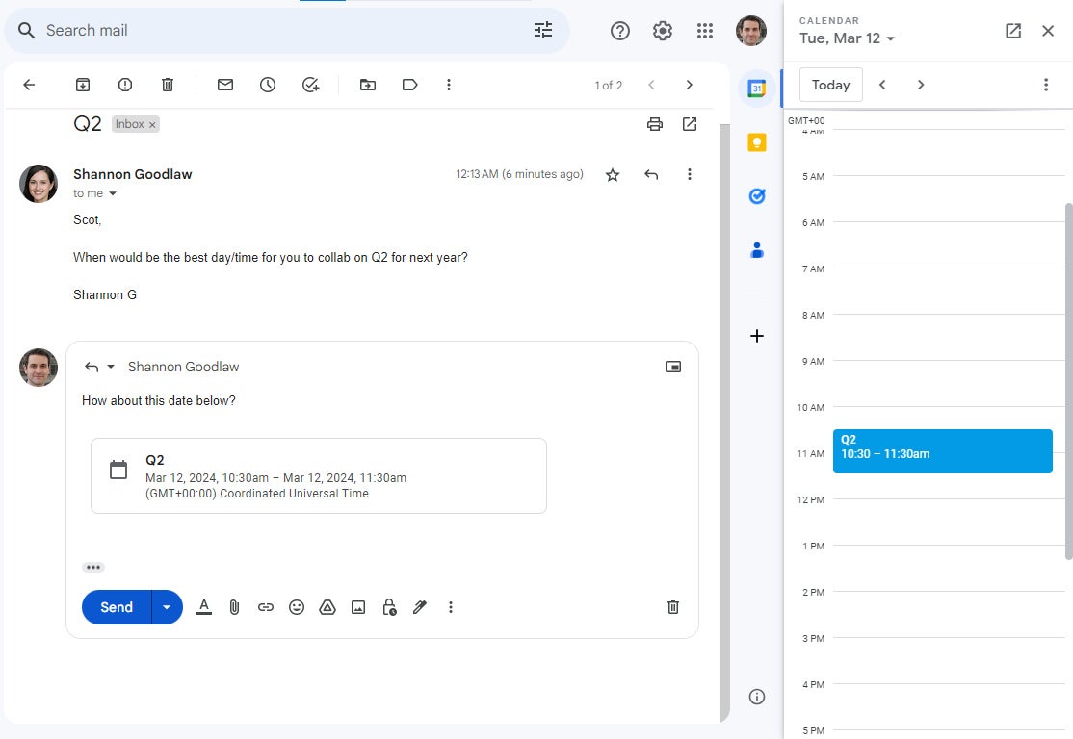Get add-ons with the plus icon

pos(757,336)
